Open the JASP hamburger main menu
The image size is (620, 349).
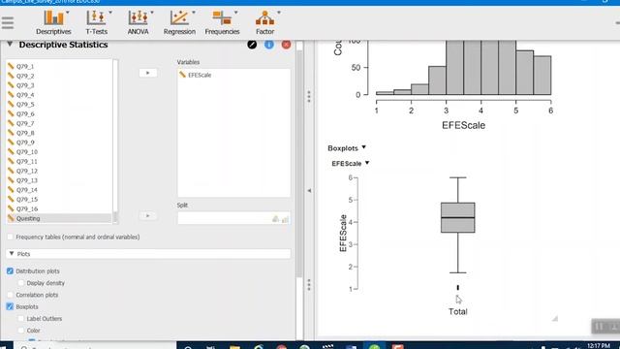[8, 22]
